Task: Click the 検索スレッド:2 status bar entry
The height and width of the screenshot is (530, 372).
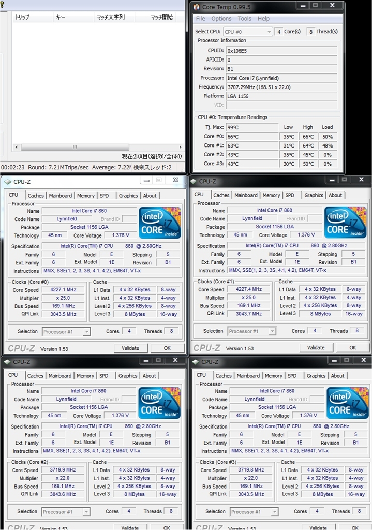Action: pos(153,167)
